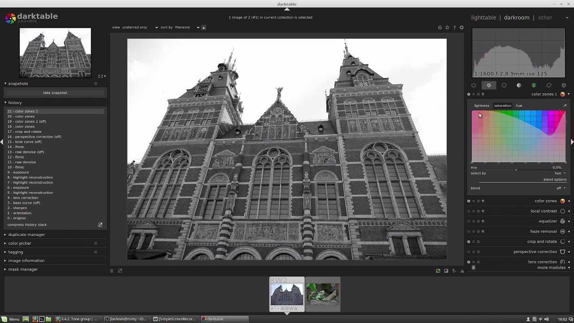Image resolution: width=574 pixels, height=323 pixels.
Task: Disable the color zones 1 module
Action: [x=469, y=94]
